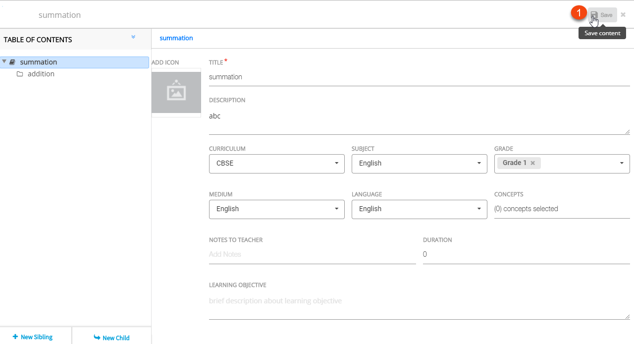This screenshot has width=634, height=344.
Task: Click the Save content button
Action: point(602,15)
